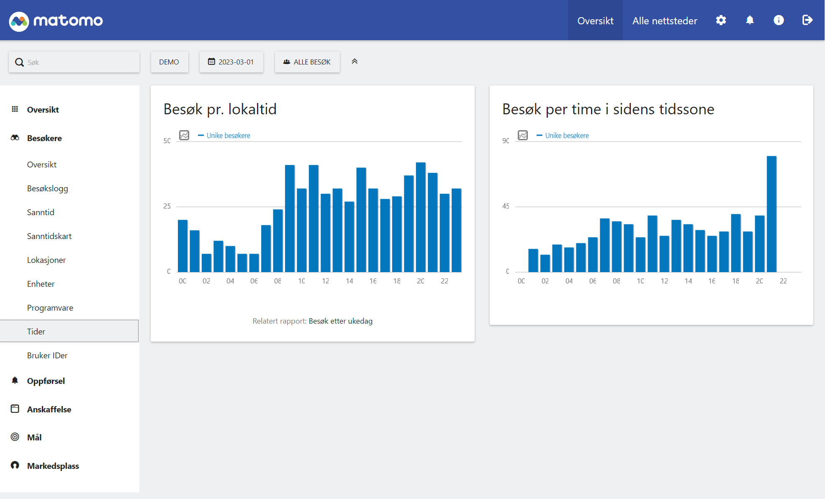Open the ALLE BESØK segment selector
825x499 pixels.
coord(307,62)
